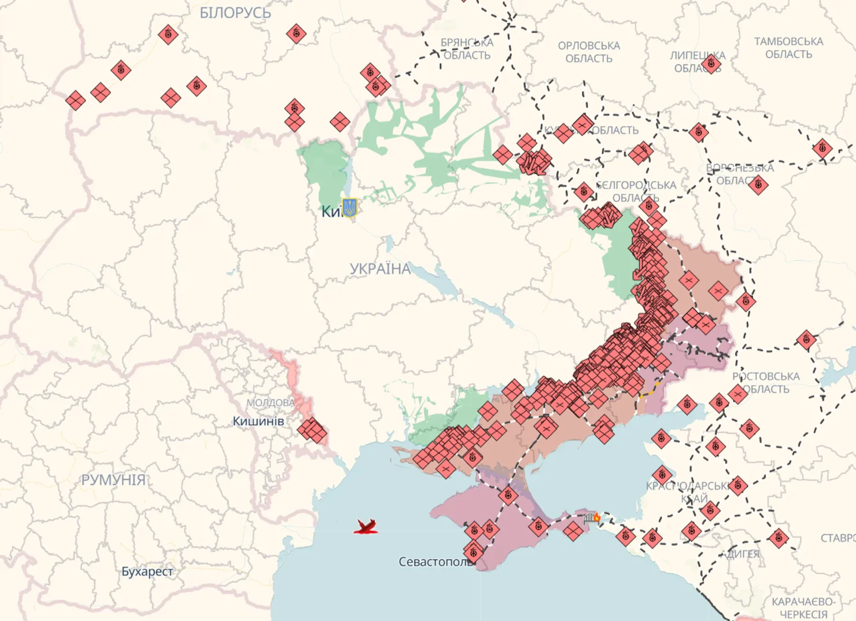Click the Севастополь city label
This screenshot has width=856, height=621.
(435, 561)
